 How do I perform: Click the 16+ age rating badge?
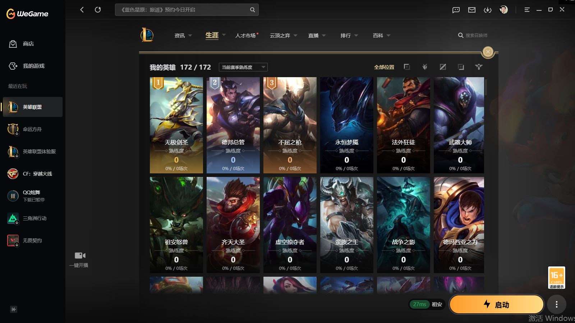[x=557, y=277]
